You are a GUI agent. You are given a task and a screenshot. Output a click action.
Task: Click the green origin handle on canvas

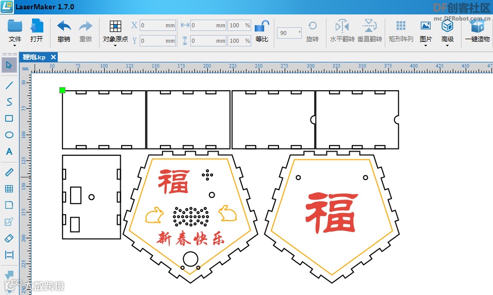click(62, 90)
